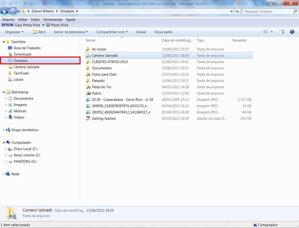299x228 pixels.
Task: Select the As coisas folder icon
Action: click(88, 49)
